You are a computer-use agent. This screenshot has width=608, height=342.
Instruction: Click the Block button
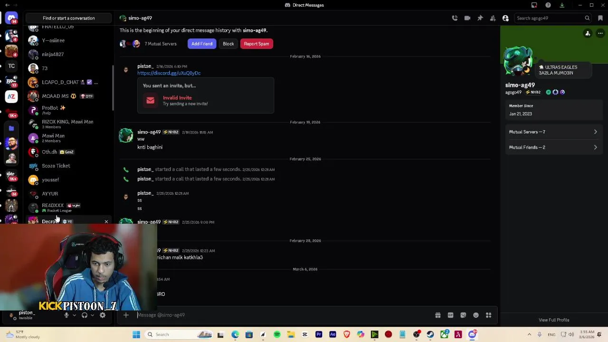pyautogui.click(x=228, y=44)
